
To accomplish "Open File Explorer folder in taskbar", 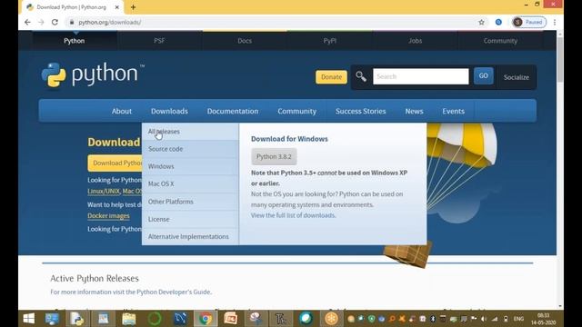I will pyautogui.click(x=129, y=319).
